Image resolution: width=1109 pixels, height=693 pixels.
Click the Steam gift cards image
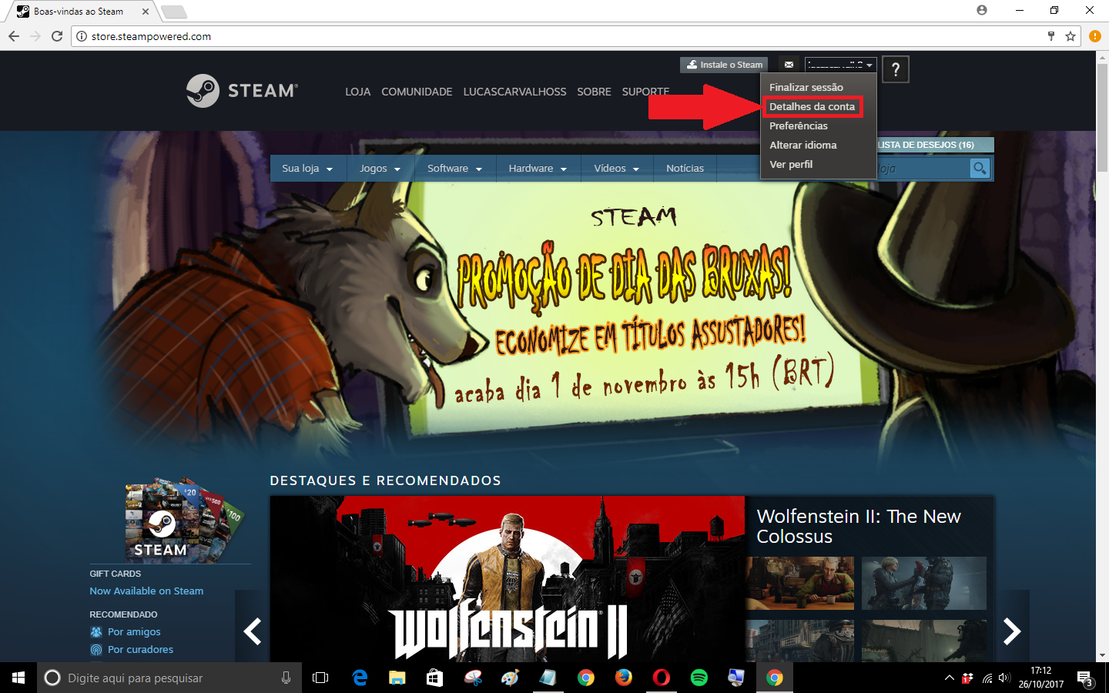pyautogui.click(x=183, y=520)
